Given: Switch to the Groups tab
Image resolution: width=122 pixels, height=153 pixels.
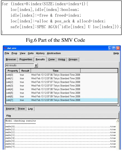Looking at the screenshot, I should point(73,59).
